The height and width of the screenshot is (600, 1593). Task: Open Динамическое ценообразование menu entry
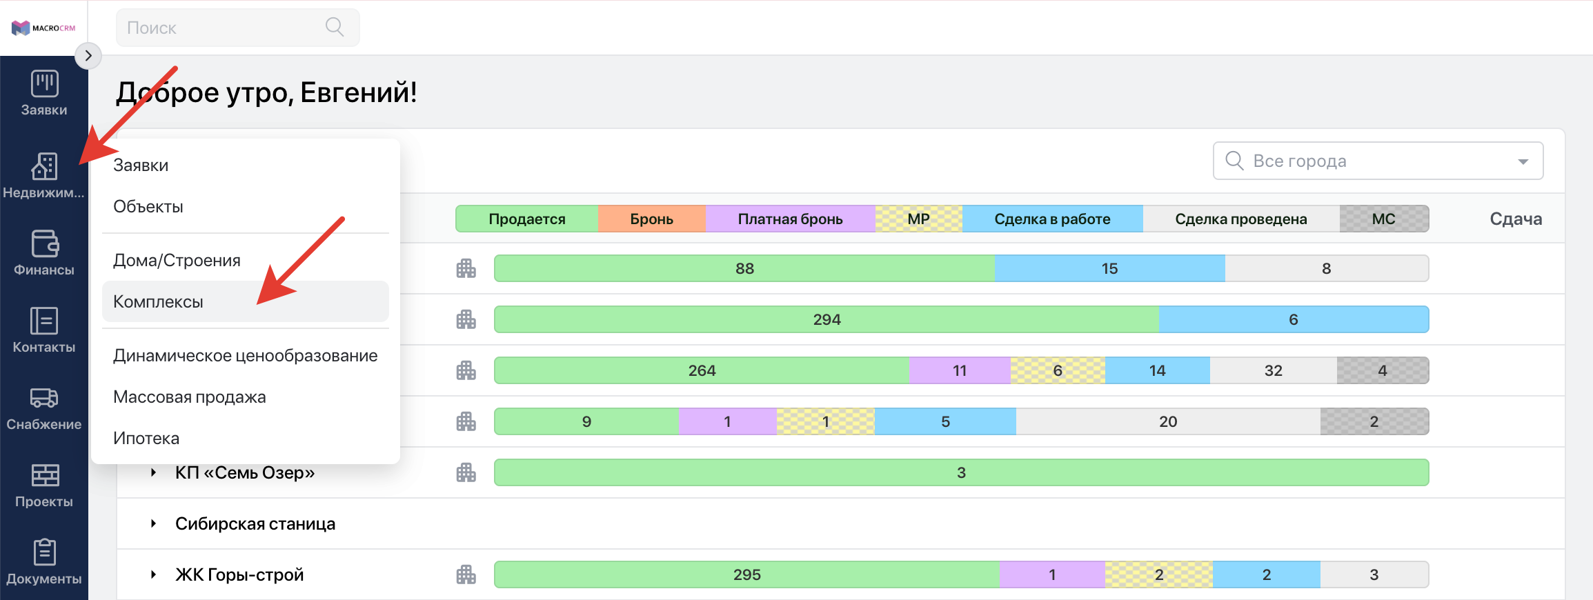[246, 355]
